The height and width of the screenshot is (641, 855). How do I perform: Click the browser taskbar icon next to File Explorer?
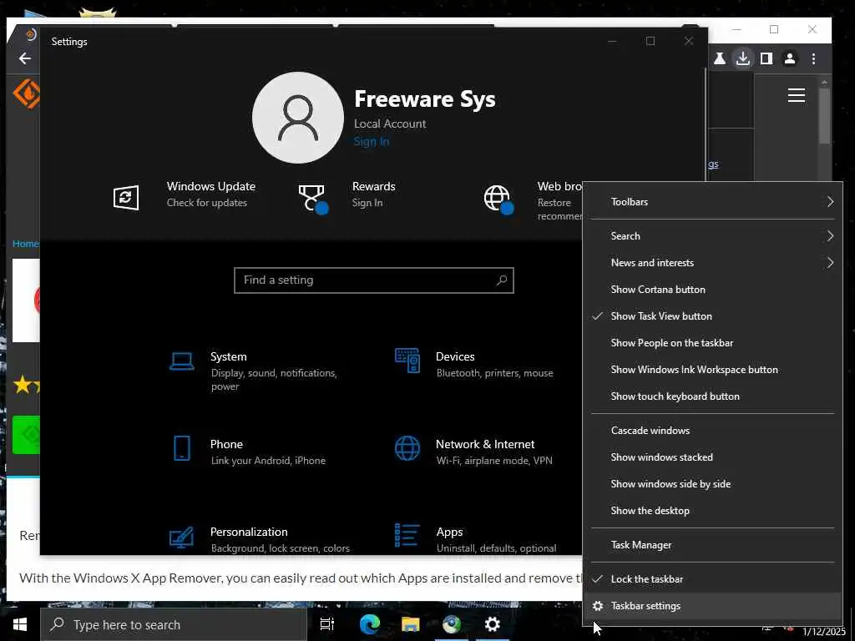point(451,624)
